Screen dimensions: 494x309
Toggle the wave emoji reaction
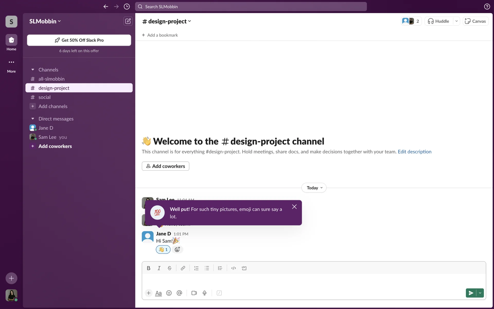[163, 249]
